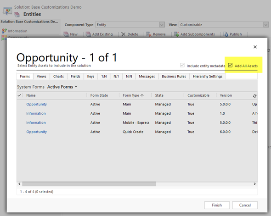Click the Add Subcomponents icon
The image size is (271, 216).
(176, 34)
